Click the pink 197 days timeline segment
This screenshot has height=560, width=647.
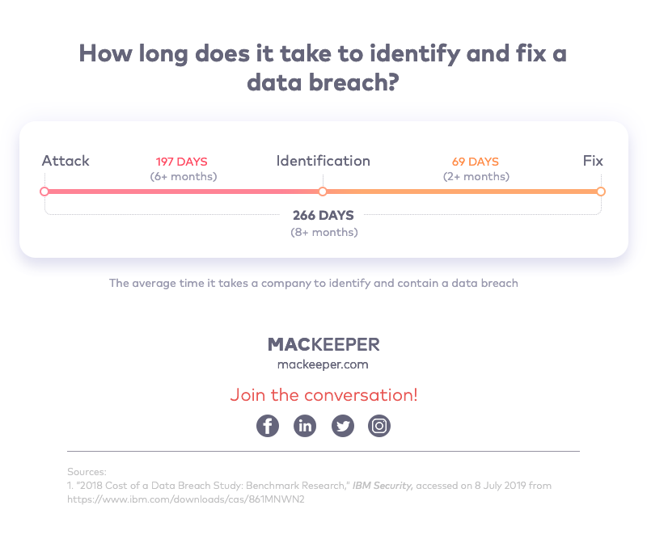click(184, 192)
